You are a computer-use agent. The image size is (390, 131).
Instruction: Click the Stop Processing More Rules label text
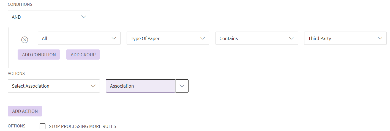click(82, 126)
